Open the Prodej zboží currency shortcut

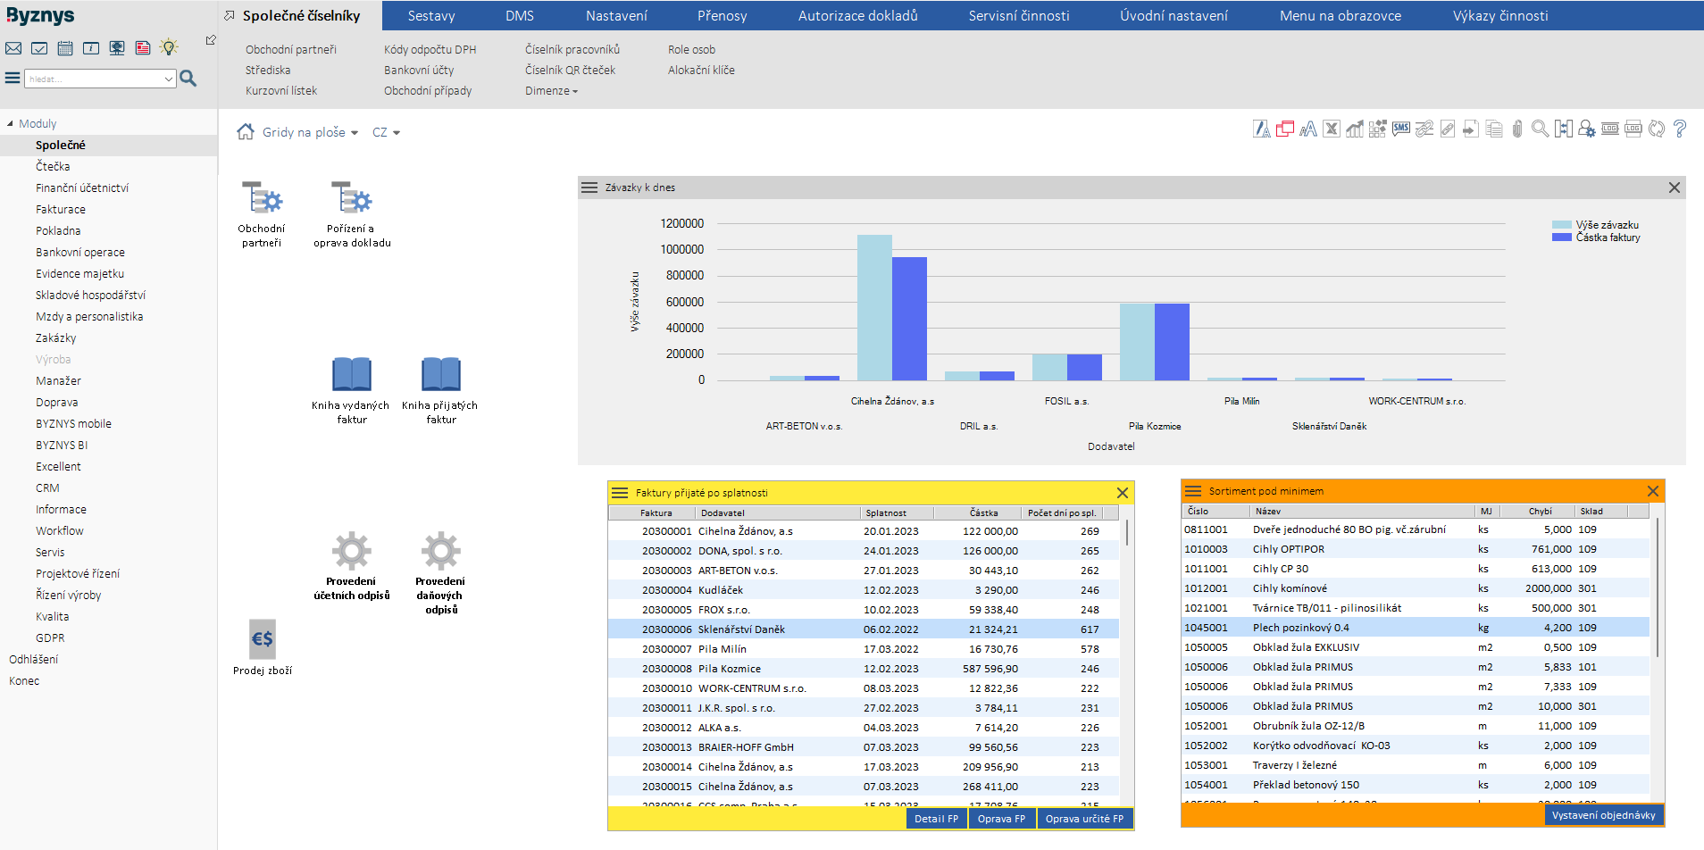(x=263, y=639)
